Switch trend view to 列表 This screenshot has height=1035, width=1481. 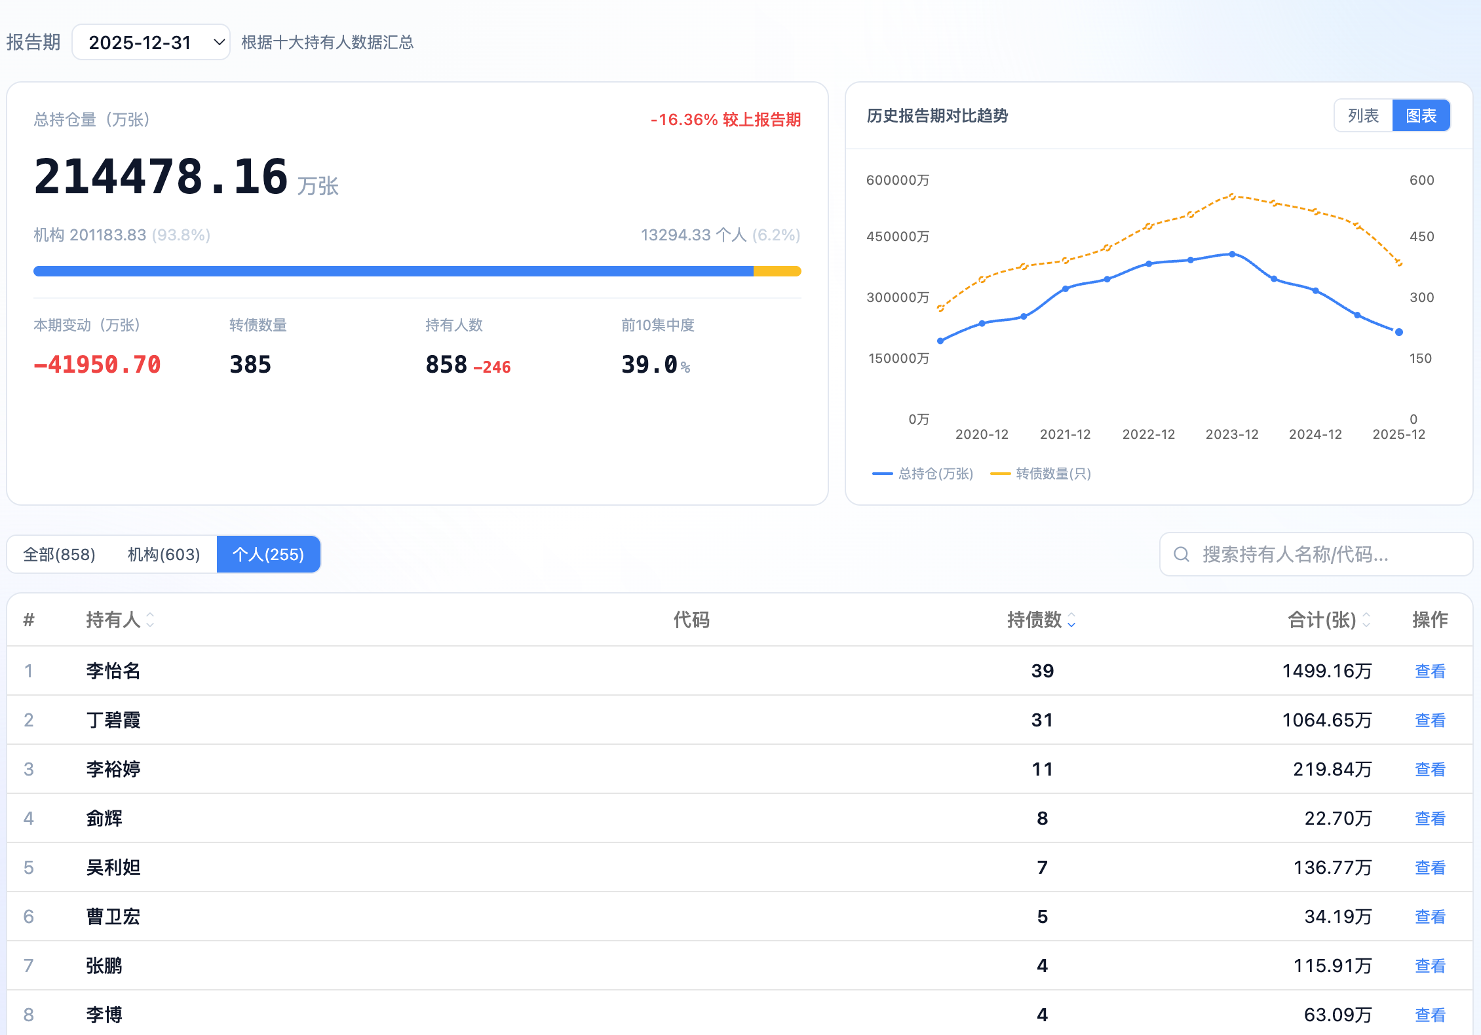pos(1363,116)
